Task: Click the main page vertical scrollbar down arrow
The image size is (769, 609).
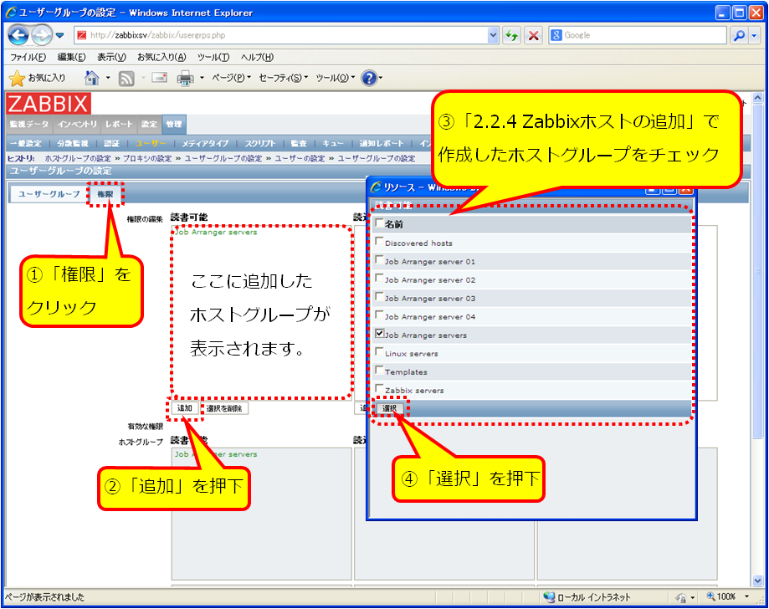Action: (757, 581)
